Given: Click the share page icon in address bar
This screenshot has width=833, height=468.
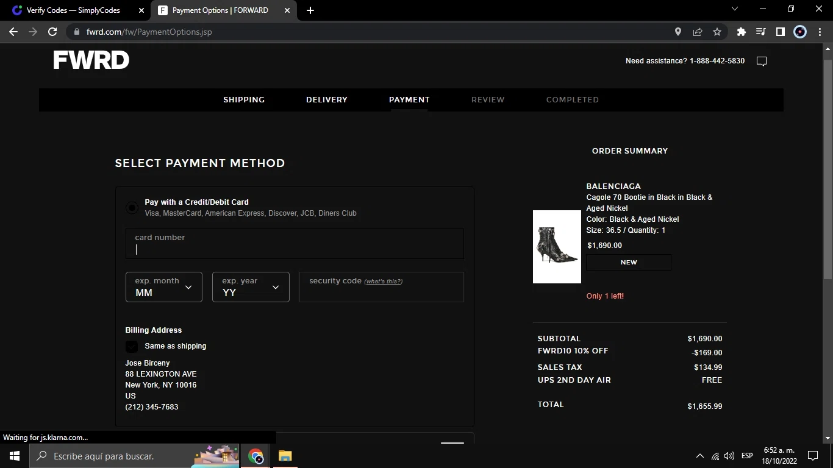Looking at the screenshot, I should click(698, 32).
